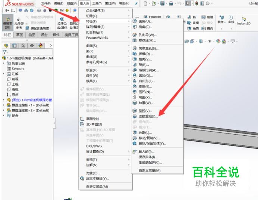258x200 pixels.
Task: Switch to the 曲面 ribbon tab
Action: point(32,35)
